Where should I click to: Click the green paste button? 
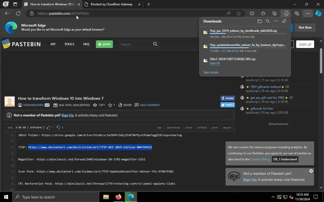coord(104,44)
